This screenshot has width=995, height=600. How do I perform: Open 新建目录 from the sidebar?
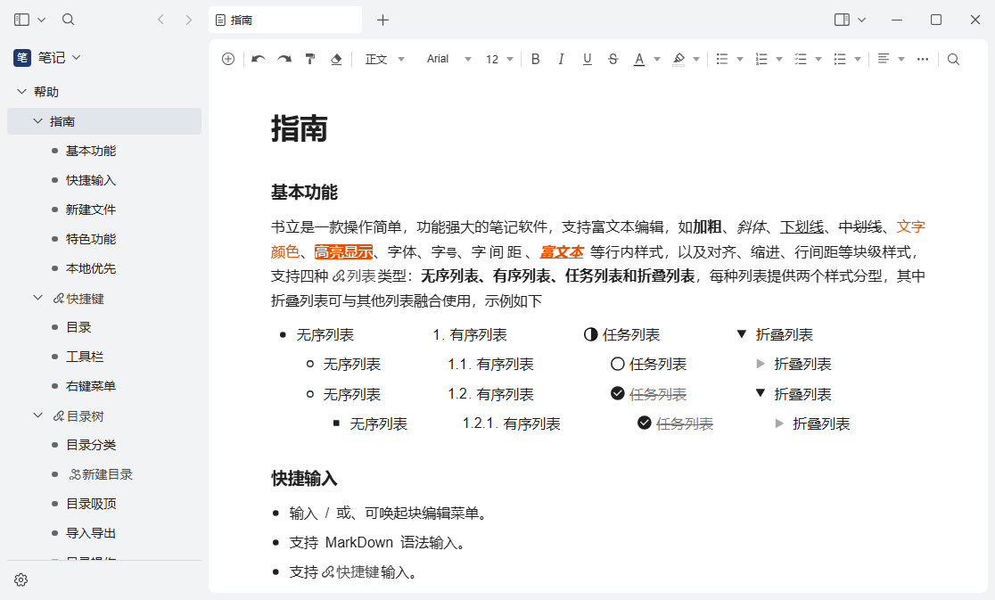(x=101, y=473)
